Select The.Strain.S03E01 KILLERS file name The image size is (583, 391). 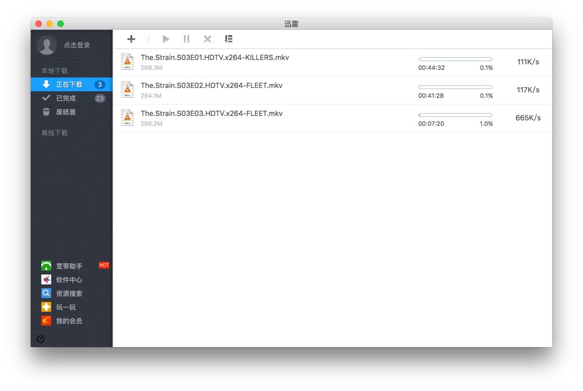pyautogui.click(x=215, y=58)
